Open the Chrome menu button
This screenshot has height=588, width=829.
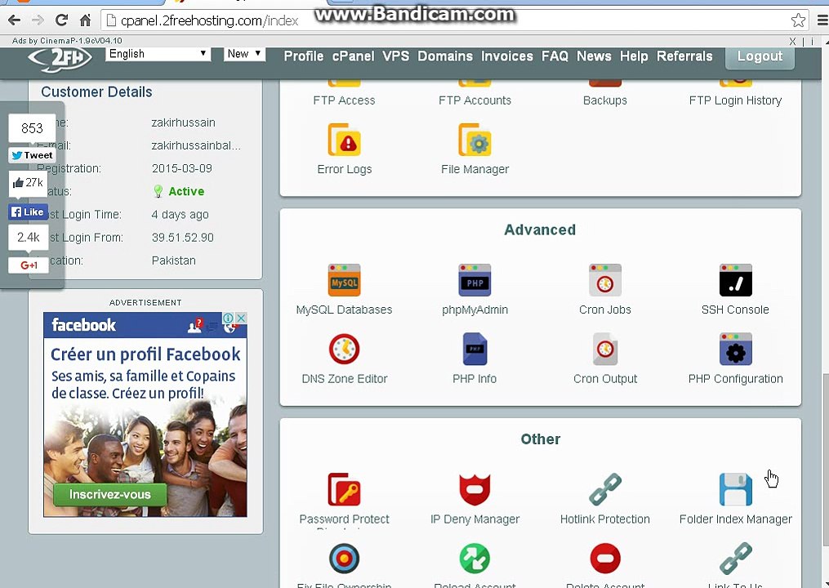pyautogui.click(x=822, y=20)
